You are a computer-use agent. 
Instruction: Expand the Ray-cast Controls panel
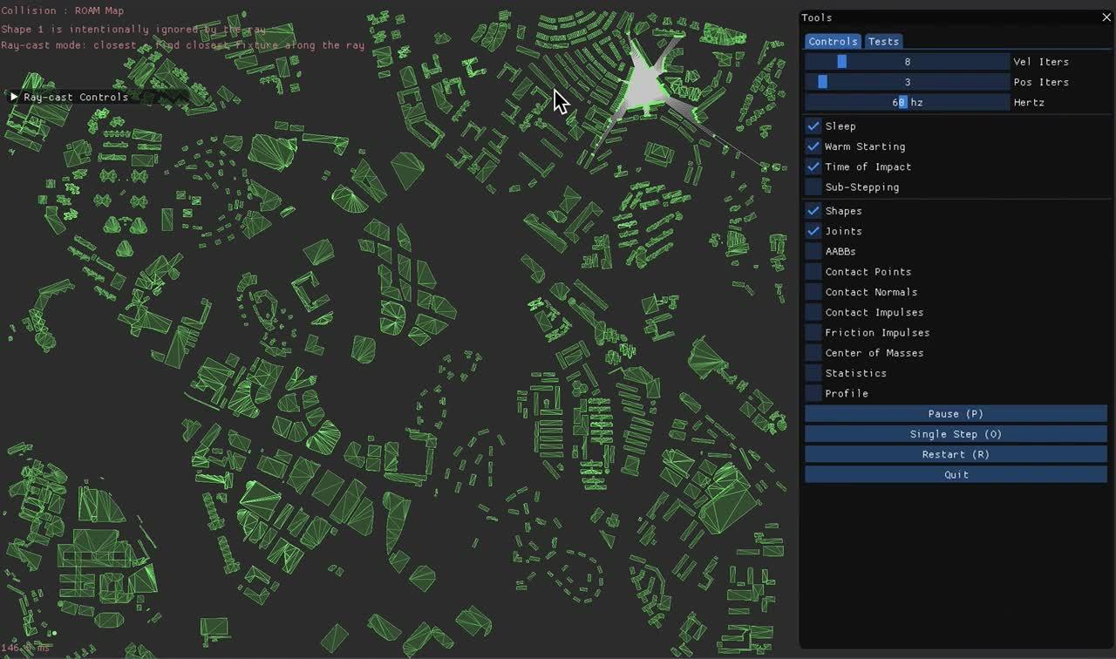[14, 97]
